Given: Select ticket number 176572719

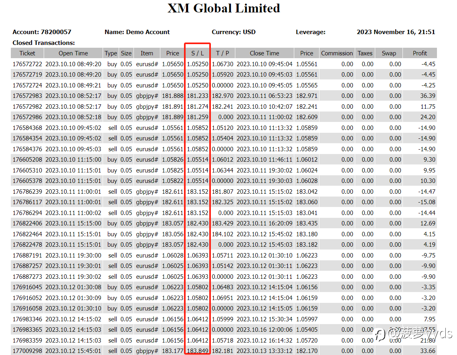Looking at the screenshot, I should click(27, 74).
